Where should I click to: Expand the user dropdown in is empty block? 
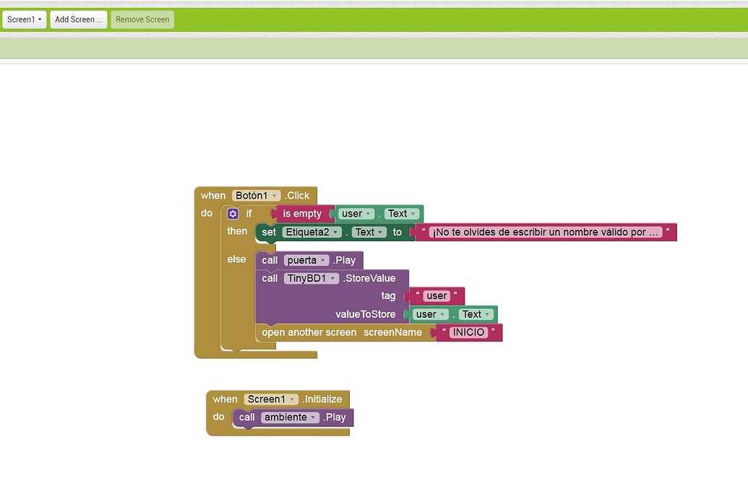(356, 214)
